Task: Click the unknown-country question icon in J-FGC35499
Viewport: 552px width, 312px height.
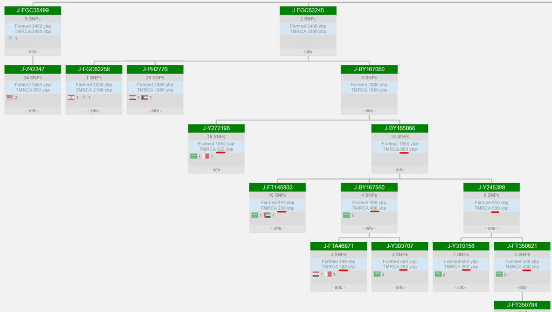Action: pyautogui.click(x=10, y=39)
